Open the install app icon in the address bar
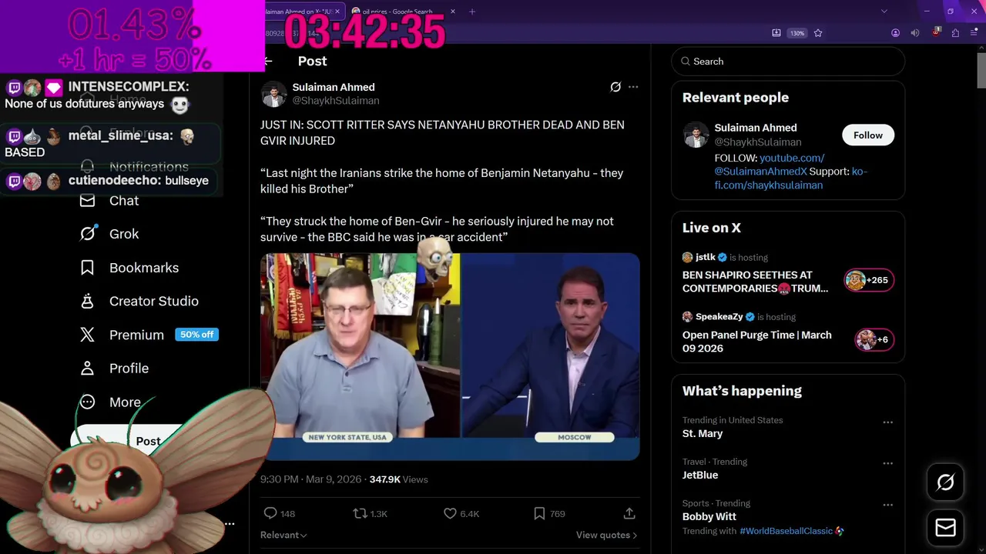986x554 pixels. click(x=776, y=33)
